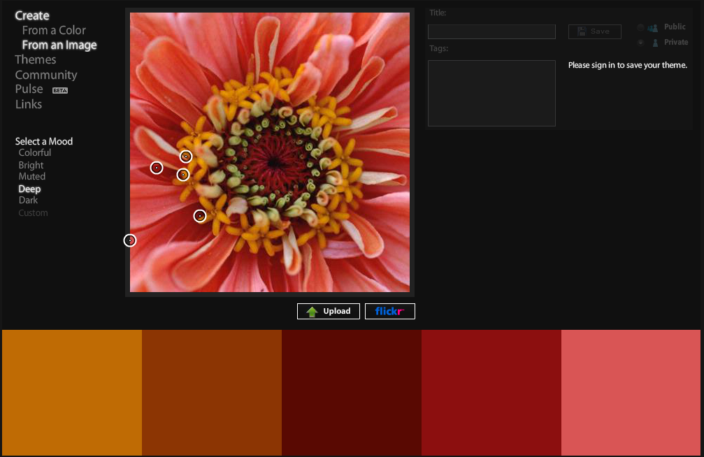Click the Save button with disk icon
The width and height of the screenshot is (704, 457).
[x=594, y=31]
